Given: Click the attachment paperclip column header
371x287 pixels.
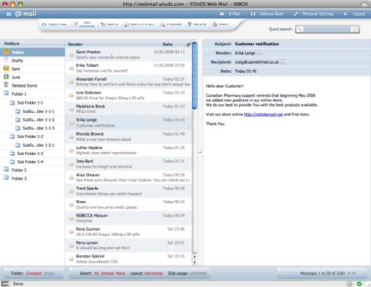Looking at the screenshot, I should pyautogui.click(x=188, y=44).
